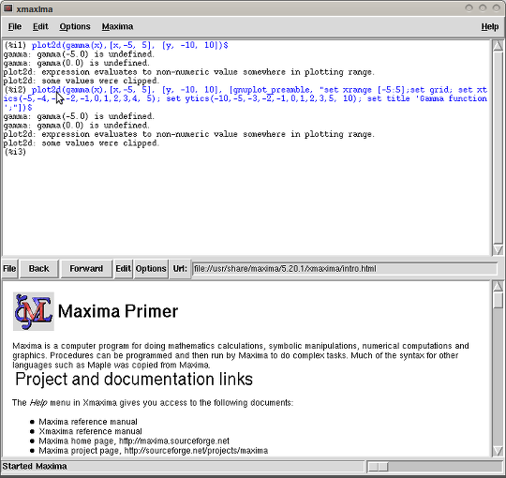This screenshot has height=478, width=506.
Task: Click the browser pane scrollbar down arrow
Action: [498, 451]
